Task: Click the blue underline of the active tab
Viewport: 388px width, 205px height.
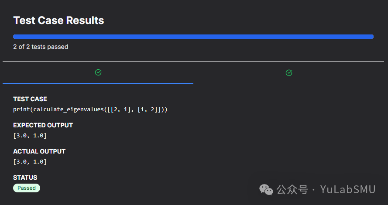Action: click(98, 83)
